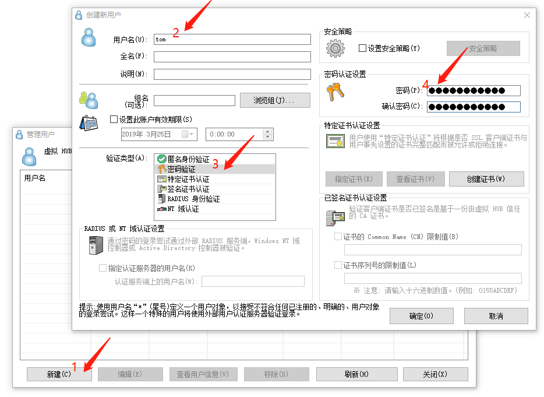Click the certificate icon in specific certificate settings
The image size is (544, 397).
(x=335, y=141)
